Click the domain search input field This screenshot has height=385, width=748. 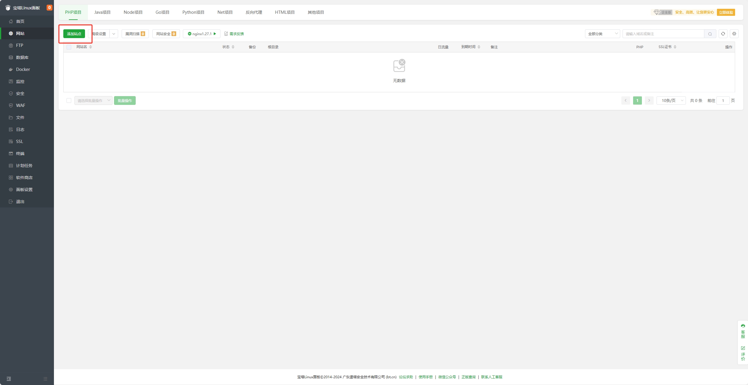[x=663, y=34]
